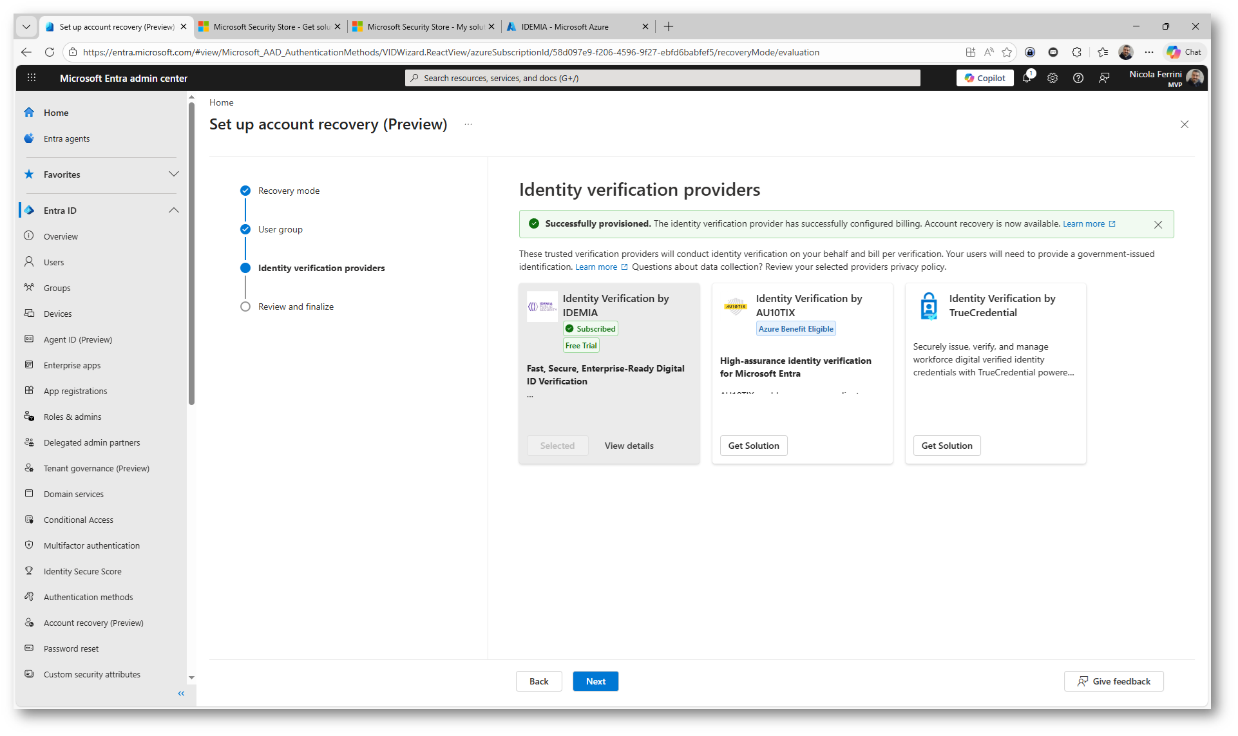Go to User group step
The width and height of the screenshot is (1238, 736).
pos(280,229)
